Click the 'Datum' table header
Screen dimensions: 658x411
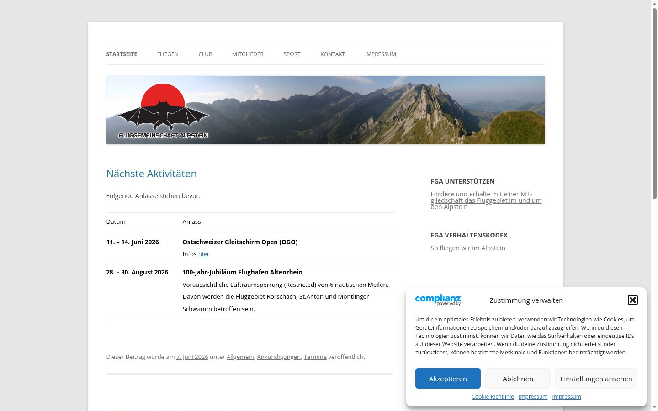coord(116,222)
